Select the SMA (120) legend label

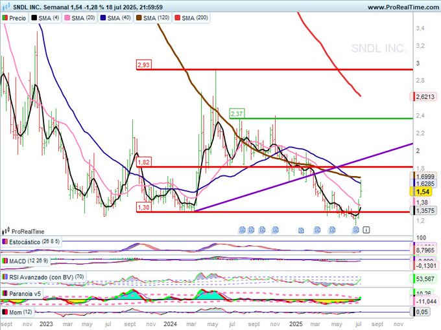[x=156, y=18]
